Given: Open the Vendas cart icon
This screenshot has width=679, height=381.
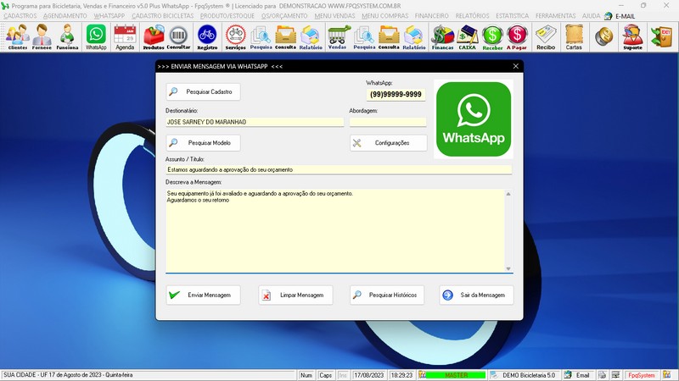Looking at the screenshot, I should (x=337, y=37).
